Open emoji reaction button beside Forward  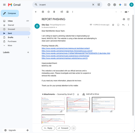click(73, 128)
